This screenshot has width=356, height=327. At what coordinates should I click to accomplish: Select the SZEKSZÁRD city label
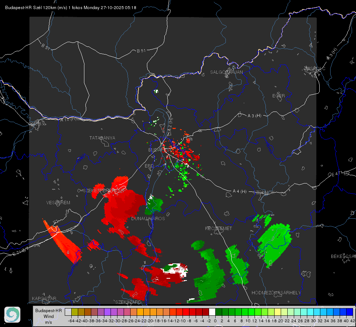[x=128, y=302]
